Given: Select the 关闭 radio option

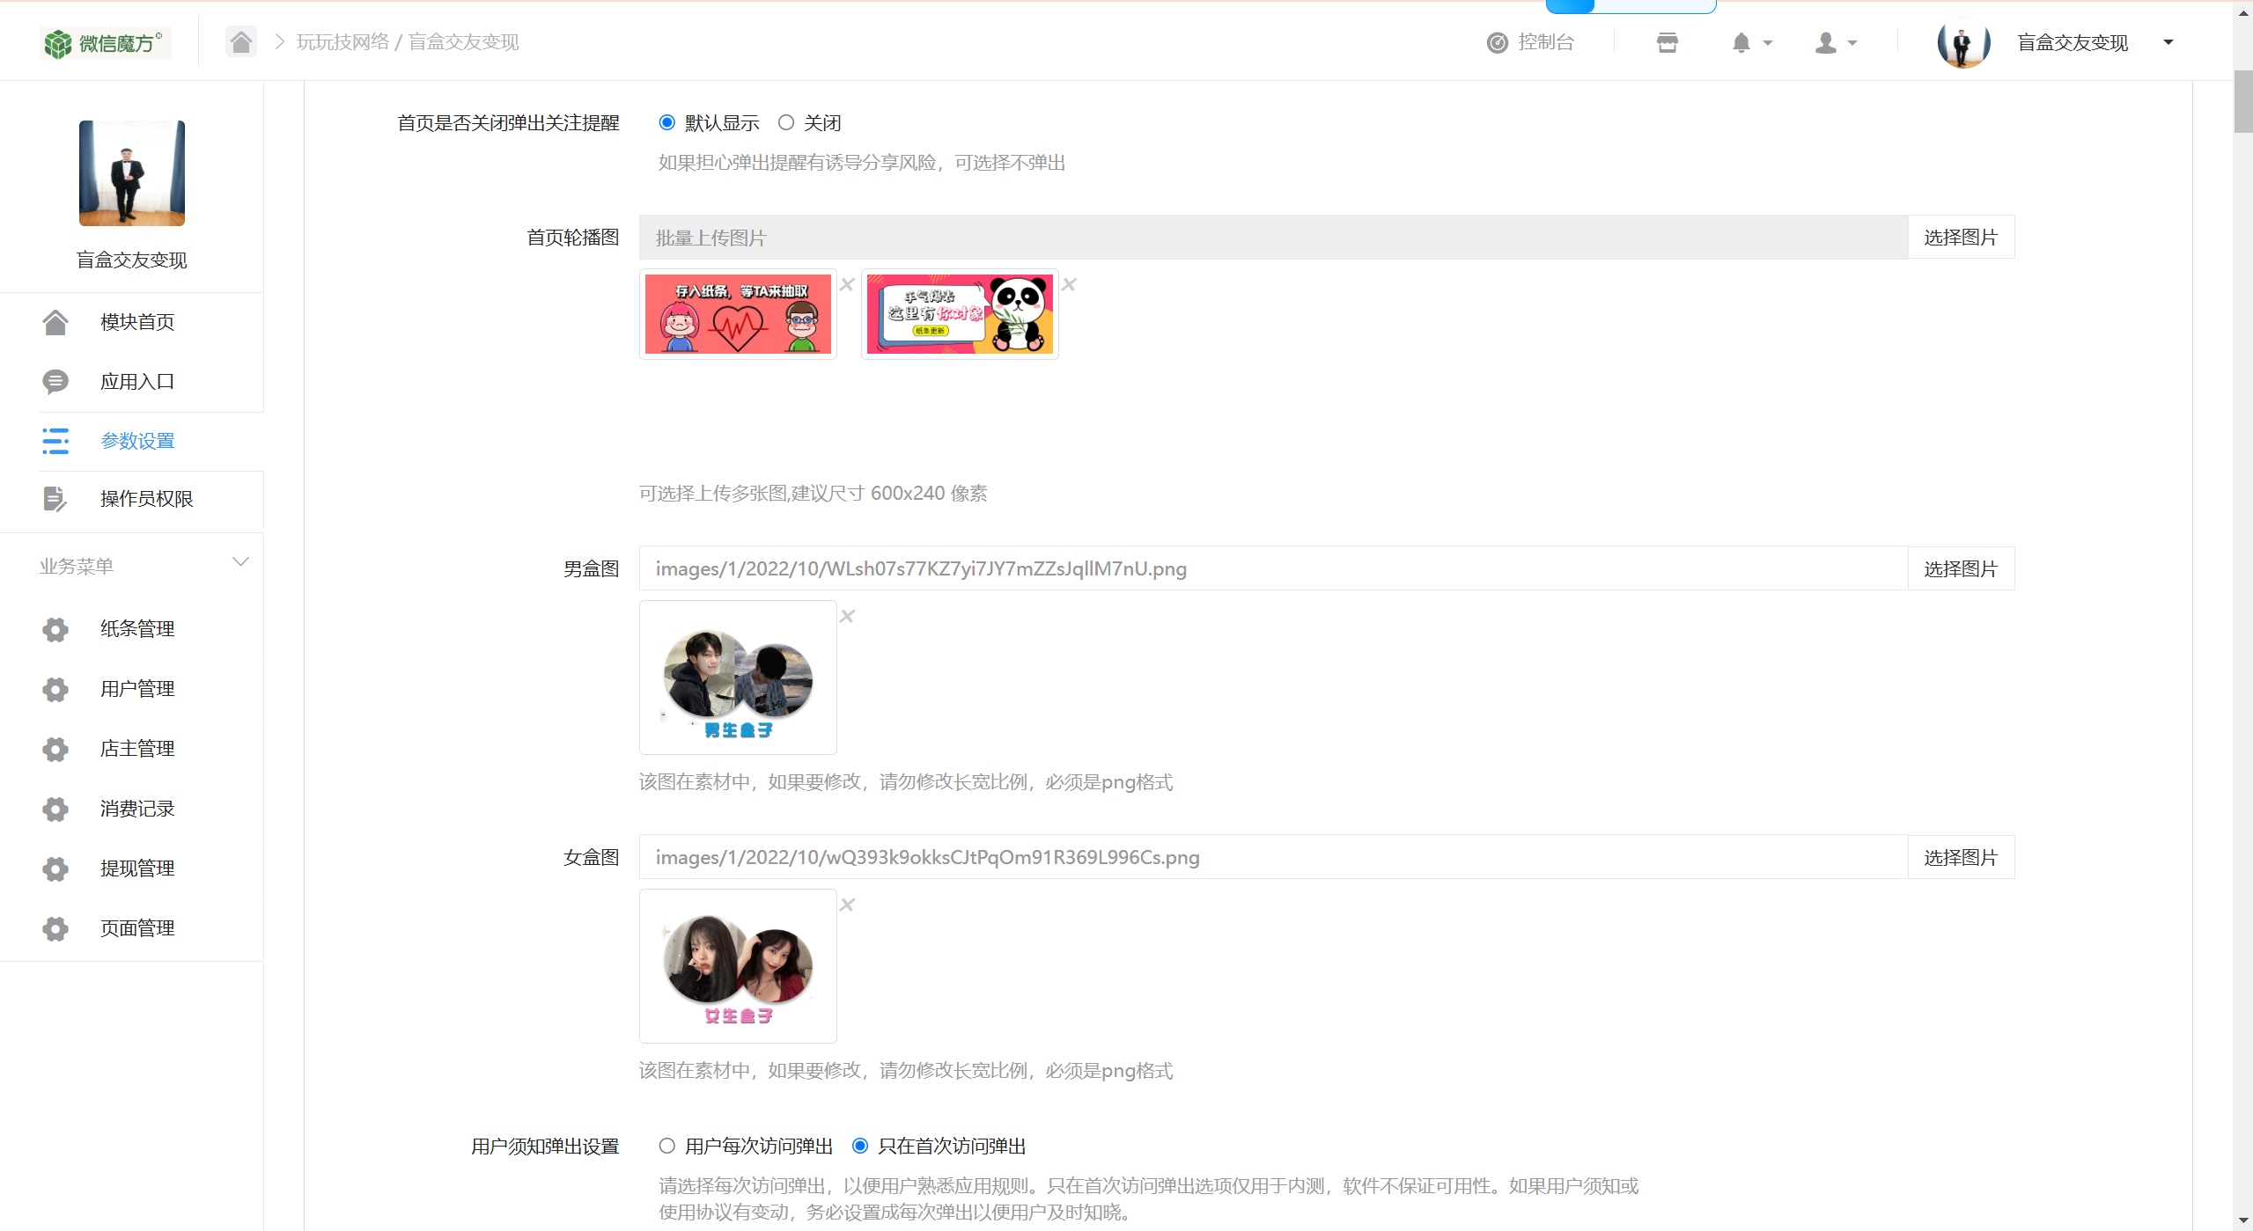Looking at the screenshot, I should coord(786,122).
